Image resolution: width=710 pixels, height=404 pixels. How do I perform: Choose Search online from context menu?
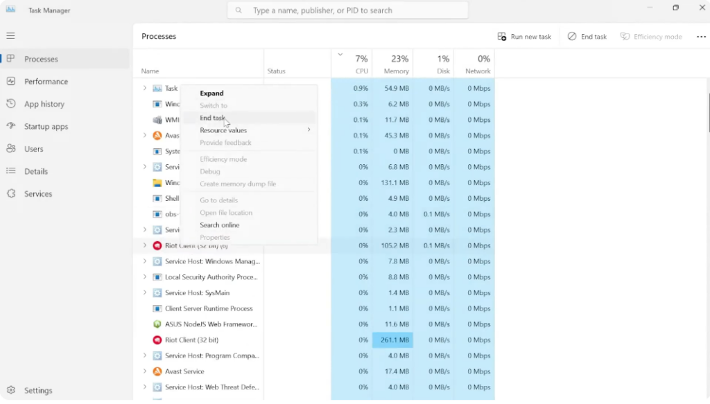click(x=220, y=225)
